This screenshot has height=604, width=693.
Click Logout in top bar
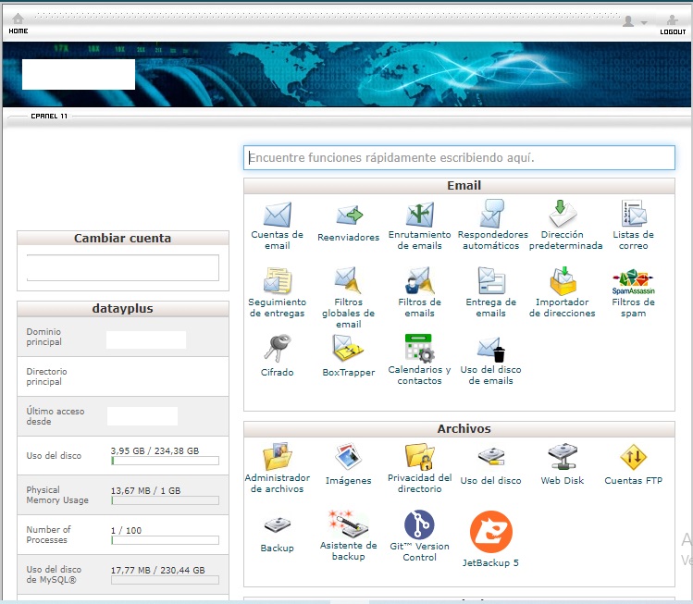pyautogui.click(x=673, y=23)
